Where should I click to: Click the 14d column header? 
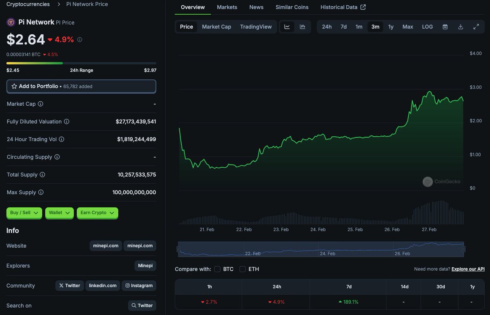[x=405, y=286]
